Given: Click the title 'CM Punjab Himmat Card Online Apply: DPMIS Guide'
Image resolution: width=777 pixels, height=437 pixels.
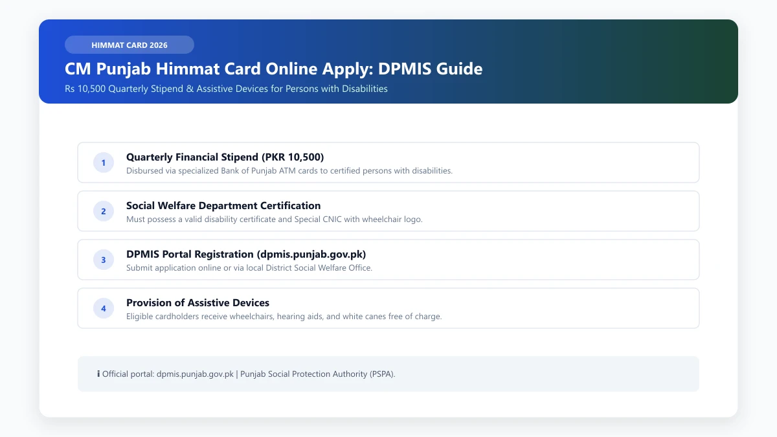Looking at the screenshot, I should coord(274,69).
